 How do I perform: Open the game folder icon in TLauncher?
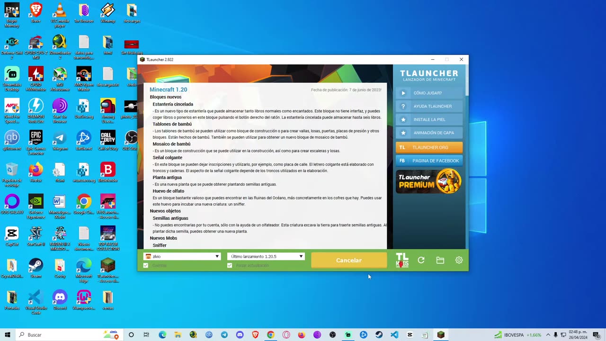(x=440, y=260)
